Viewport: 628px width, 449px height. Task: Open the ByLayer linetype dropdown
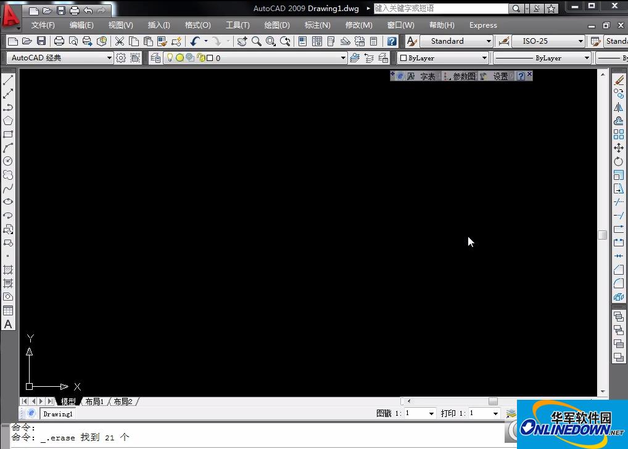587,58
